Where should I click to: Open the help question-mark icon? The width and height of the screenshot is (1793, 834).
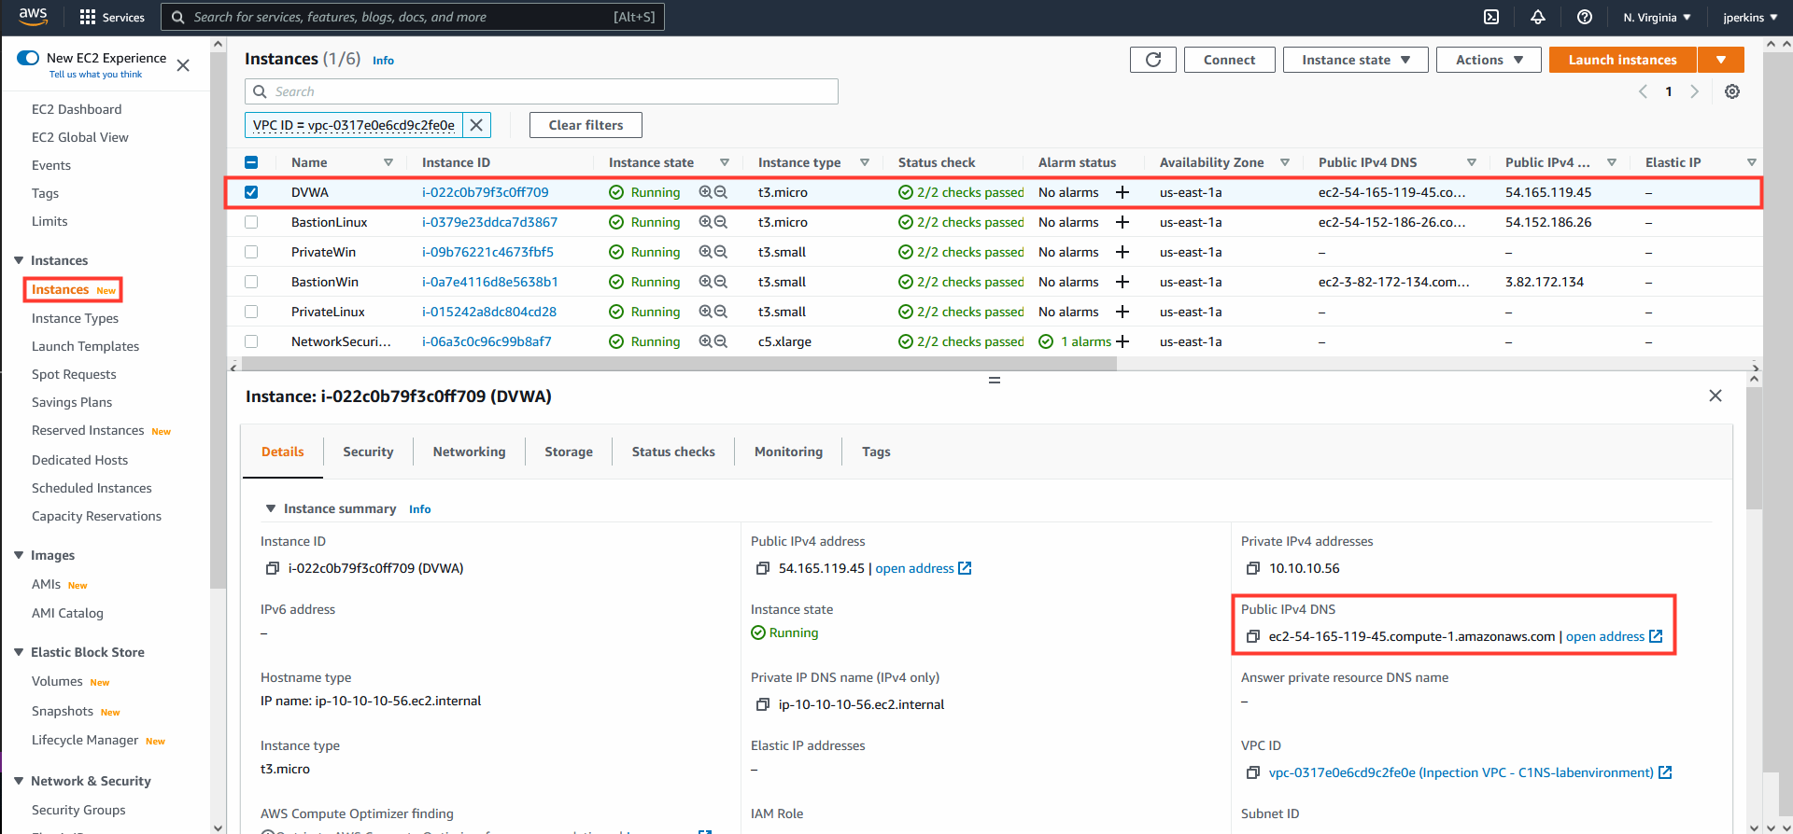tap(1585, 17)
